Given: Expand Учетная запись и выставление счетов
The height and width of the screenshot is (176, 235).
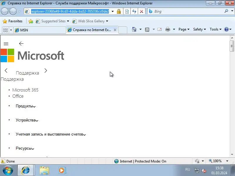Looking at the screenshot, I should pos(51,134).
